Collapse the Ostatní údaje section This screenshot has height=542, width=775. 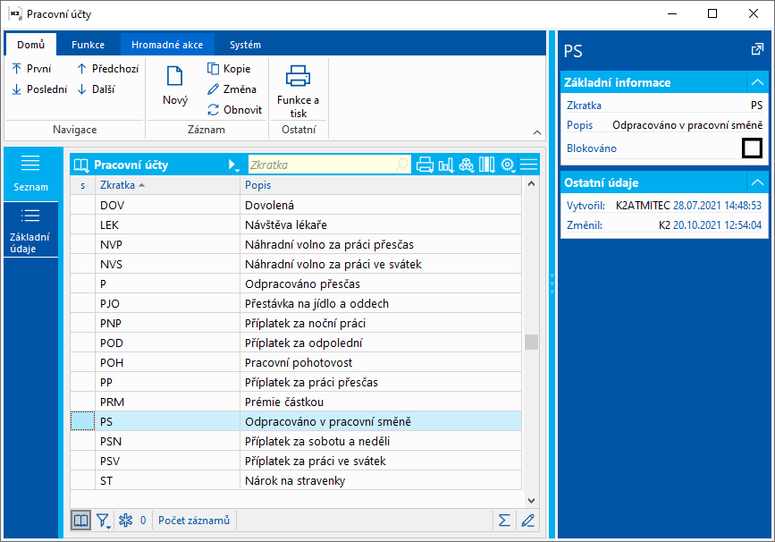click(757, 182)
